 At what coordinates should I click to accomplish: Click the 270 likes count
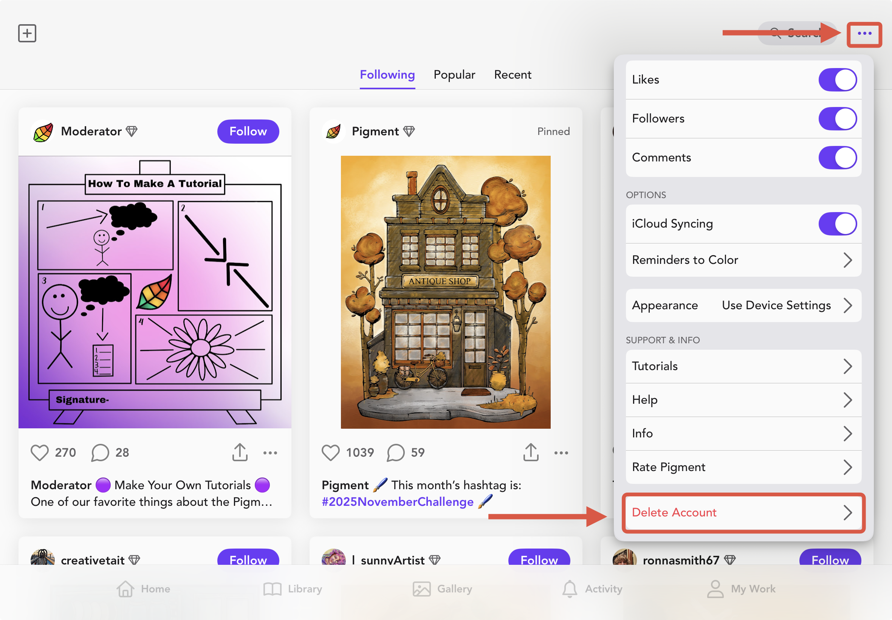click(x=65, y=453)
